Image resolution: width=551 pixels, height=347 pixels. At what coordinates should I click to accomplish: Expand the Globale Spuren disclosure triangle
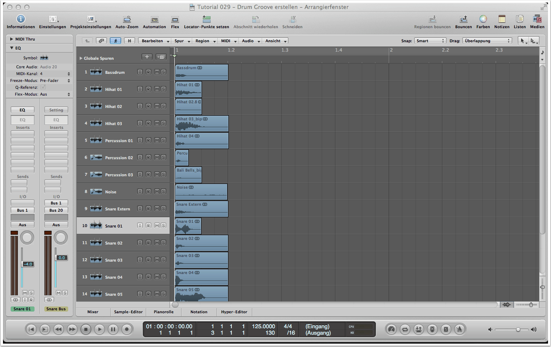81,58
